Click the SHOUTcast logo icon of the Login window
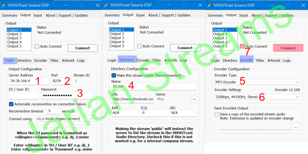Image resolution: width=308 pixels, height=154 pixels. coord(4,5)
